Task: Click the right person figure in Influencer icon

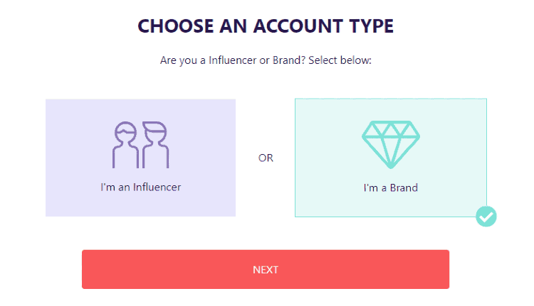Action: 156,145
